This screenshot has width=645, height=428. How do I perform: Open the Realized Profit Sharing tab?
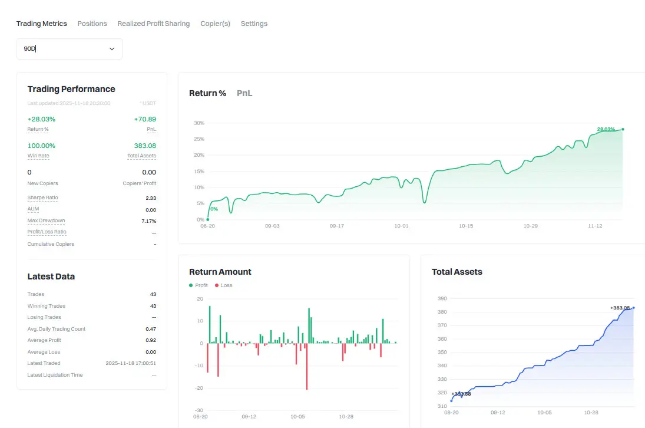click(x=153, y=24)
